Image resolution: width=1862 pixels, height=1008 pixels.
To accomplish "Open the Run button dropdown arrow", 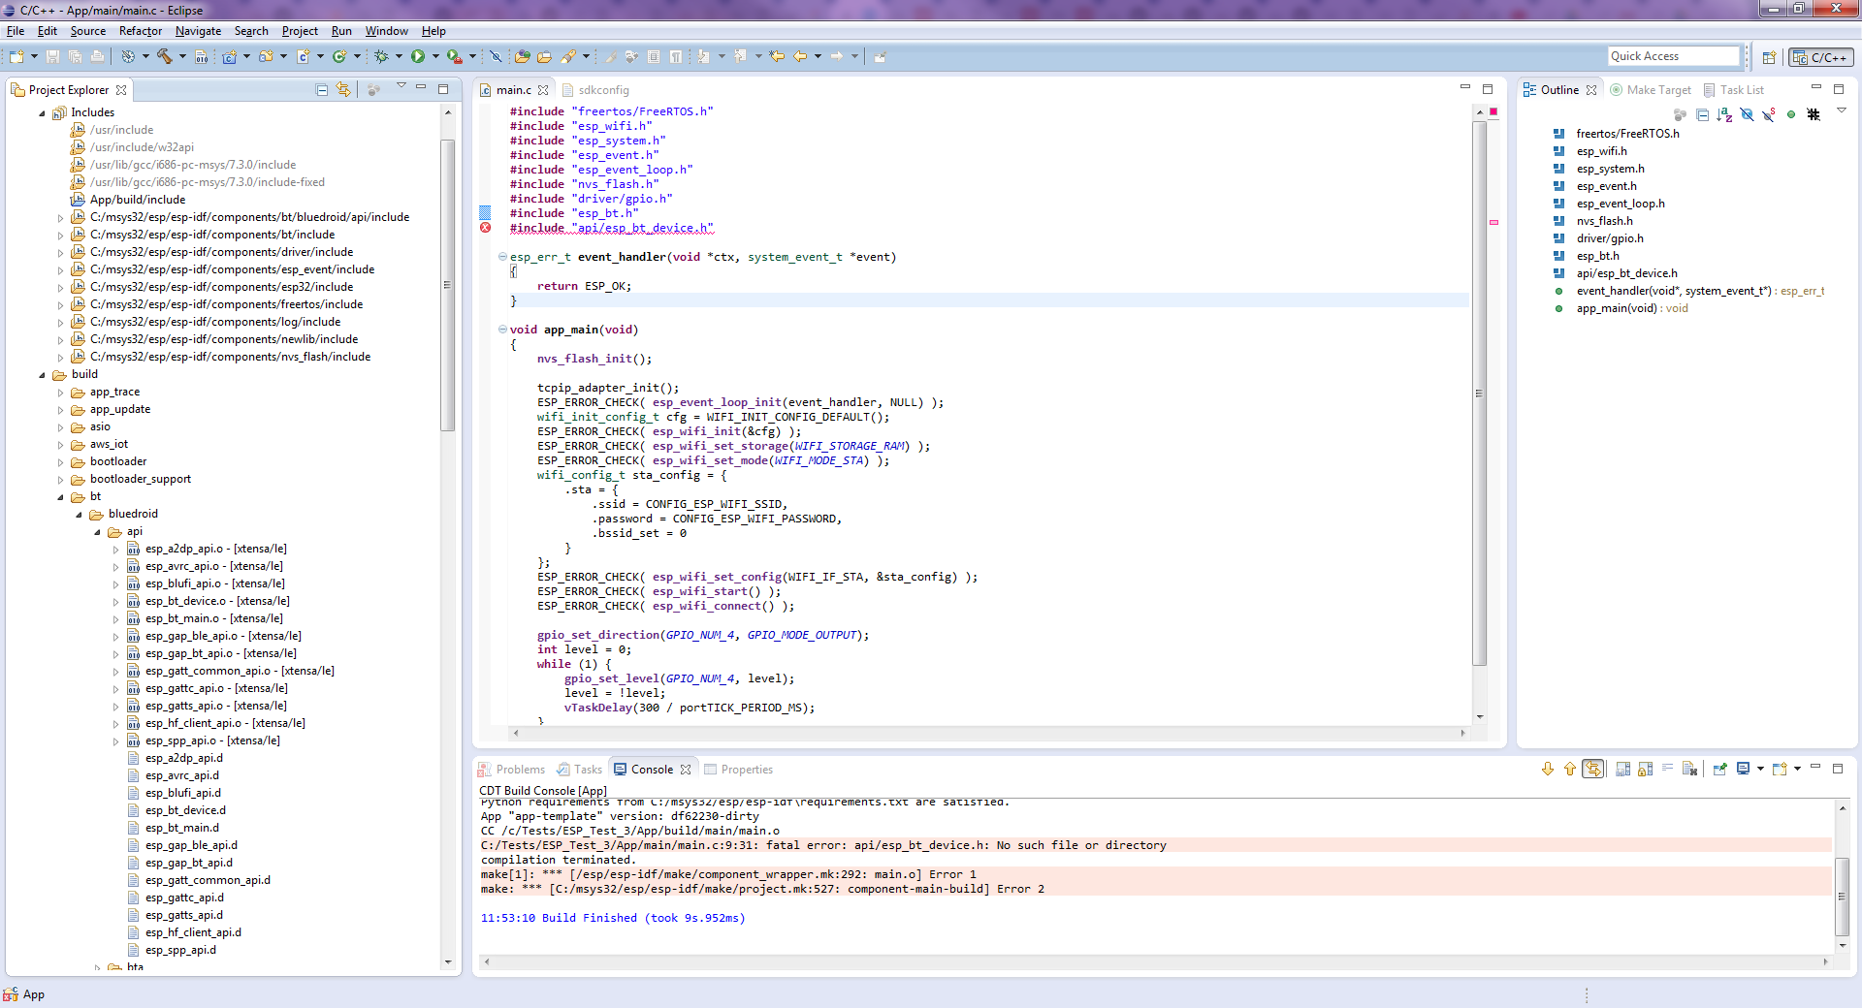I will coord(435,56).
